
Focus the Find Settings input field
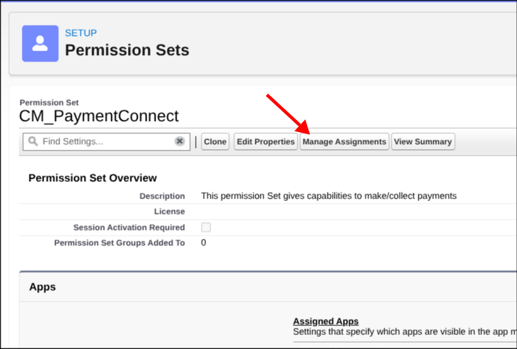106,142
